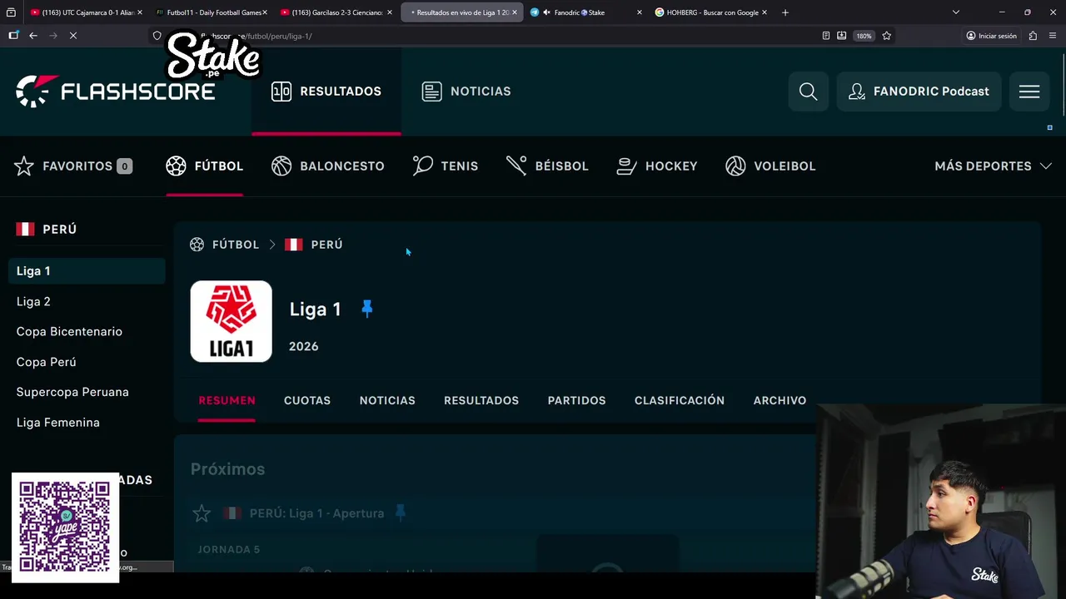The image size is (1066, 599).
Task: Close the Fanodric Stake tab
Action: point(640,12)
